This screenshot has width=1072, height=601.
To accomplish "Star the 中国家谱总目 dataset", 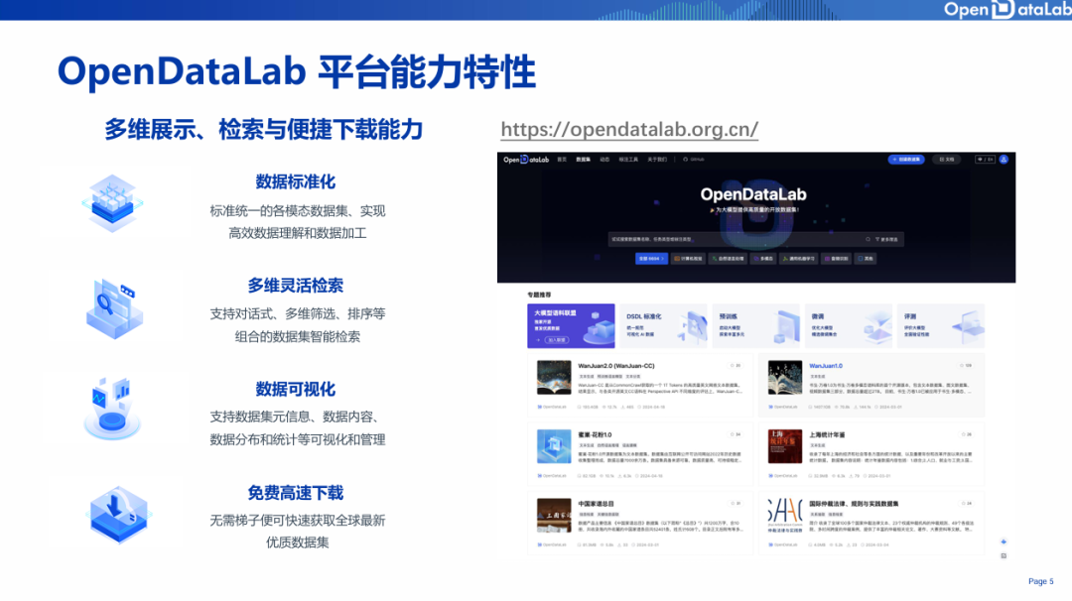I will pyautogui.click(x=735, y=504).
